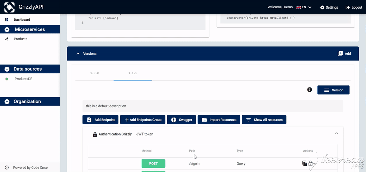Click the Dashboard grid icon
Image resolution: width=366 pixels, height=172 pixels.
pyautogui.click(x=7, y=20)
